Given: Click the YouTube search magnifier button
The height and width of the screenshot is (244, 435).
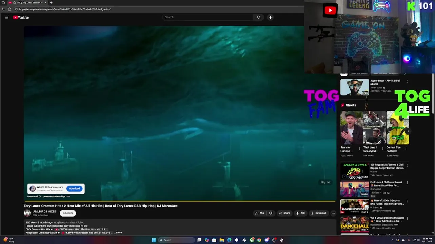Looking at the screenshot, I should [259, 17].
